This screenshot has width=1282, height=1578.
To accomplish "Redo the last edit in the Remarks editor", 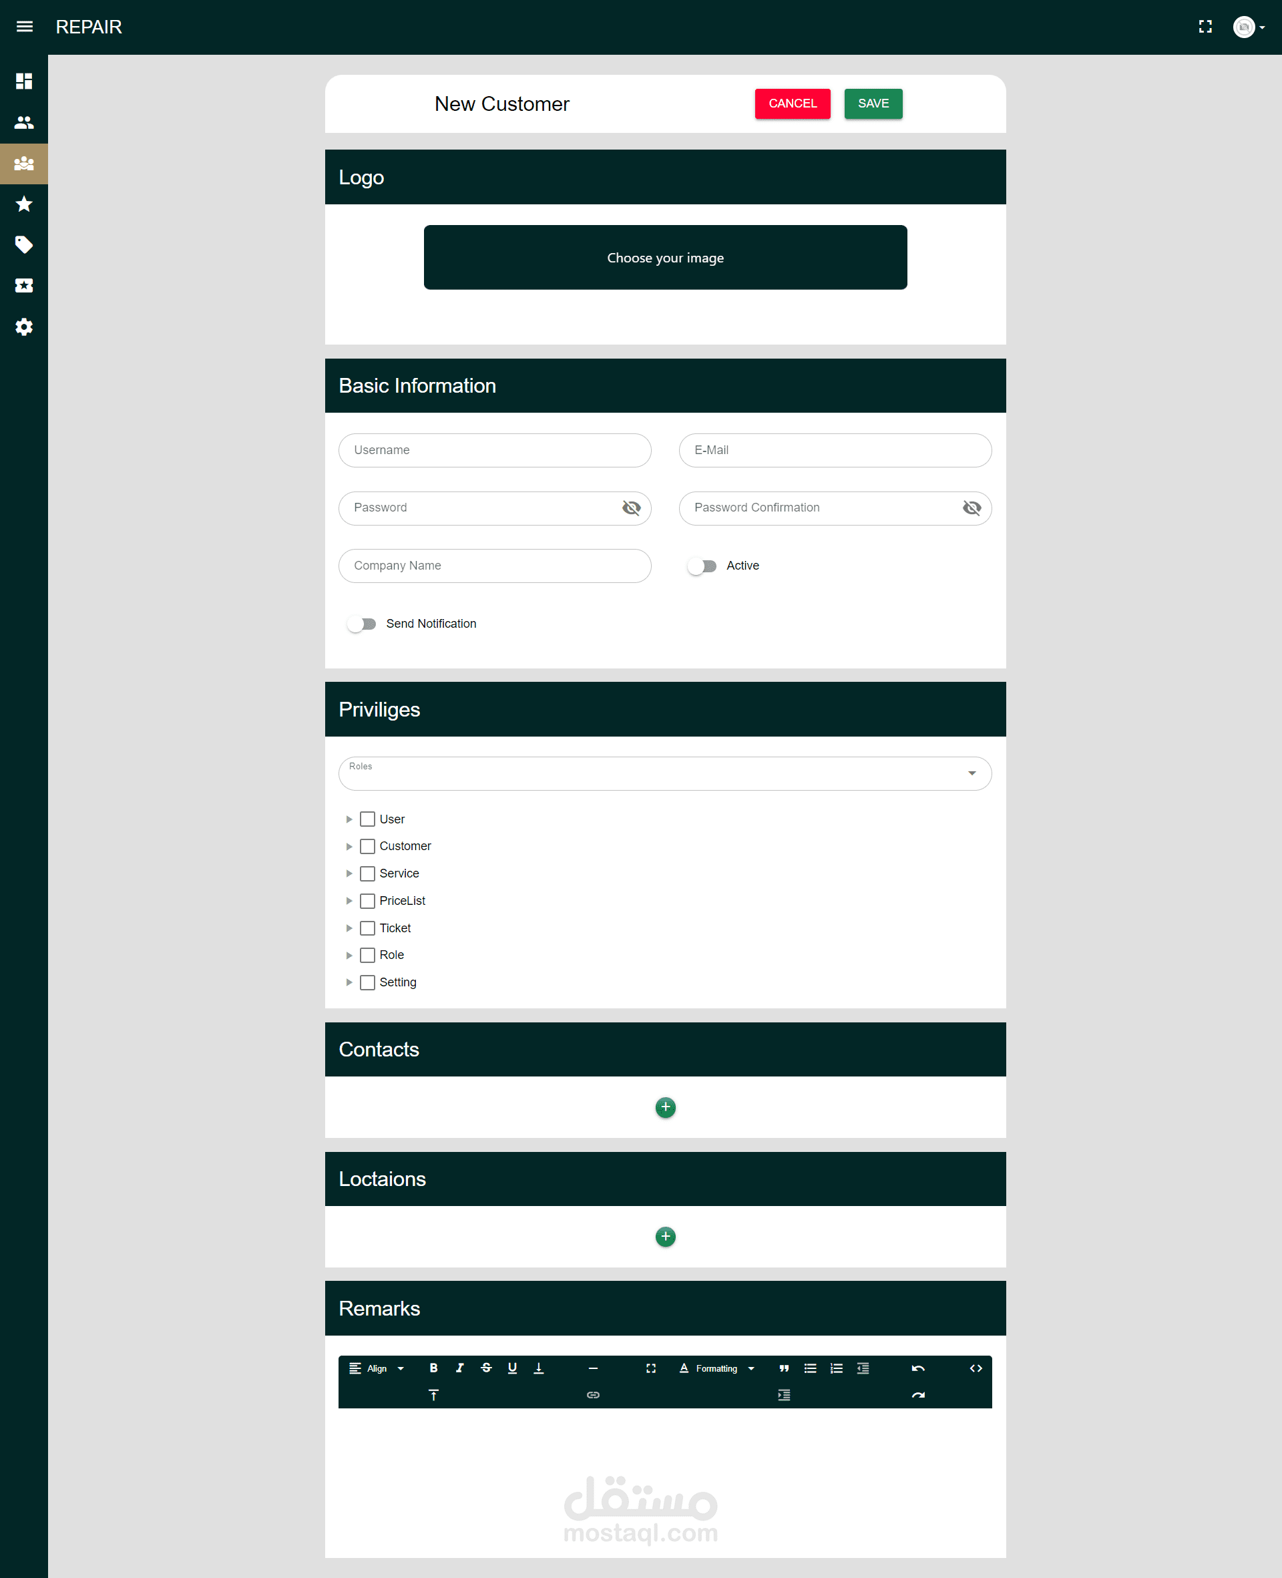I will tap(918, 1395).
